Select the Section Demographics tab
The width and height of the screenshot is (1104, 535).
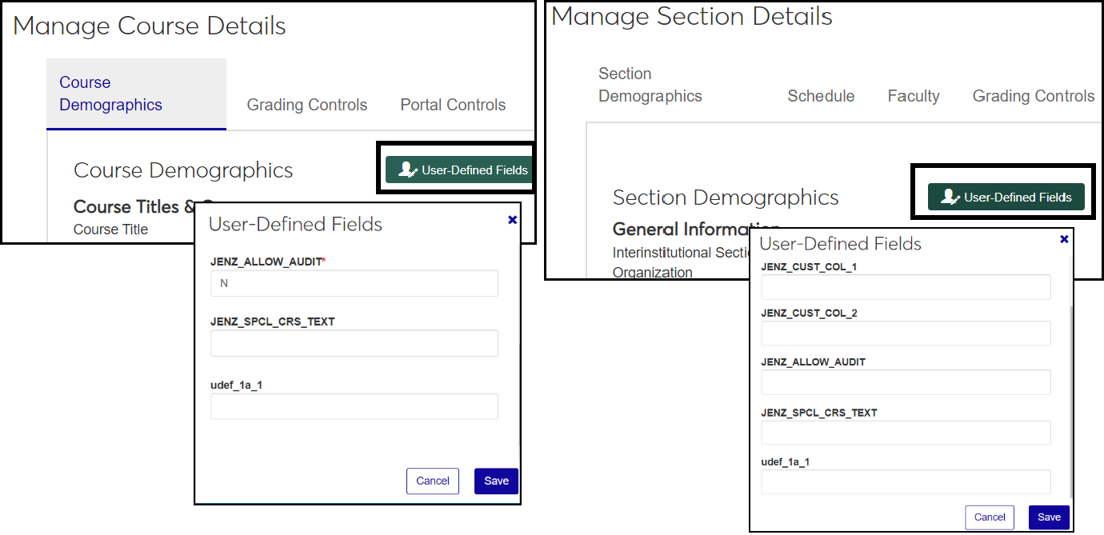650,85
